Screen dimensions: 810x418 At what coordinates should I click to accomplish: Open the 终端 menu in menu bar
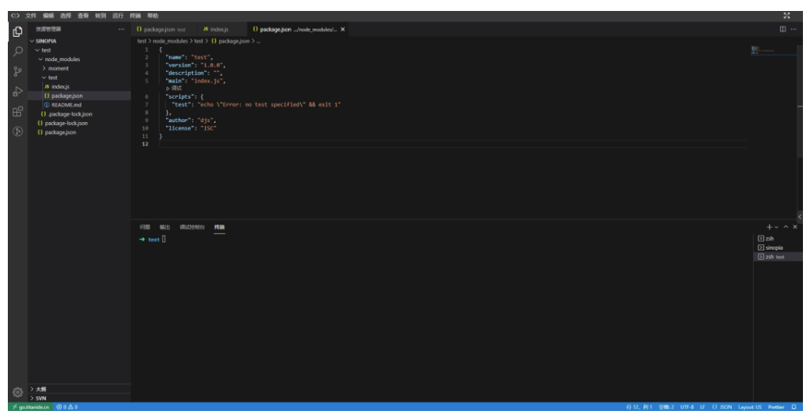(136, 16)
